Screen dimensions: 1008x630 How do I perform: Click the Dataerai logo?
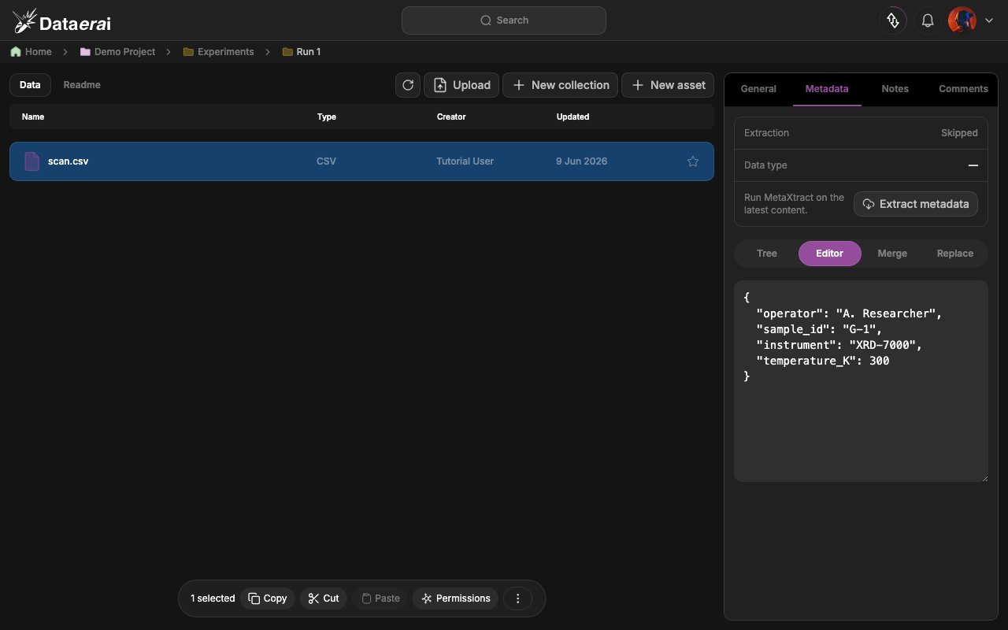point(61,21)
